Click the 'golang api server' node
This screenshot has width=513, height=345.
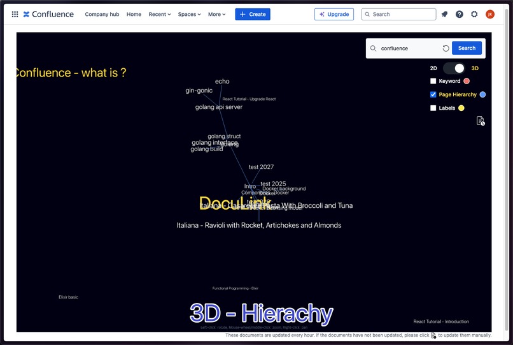tap(219, 107)
